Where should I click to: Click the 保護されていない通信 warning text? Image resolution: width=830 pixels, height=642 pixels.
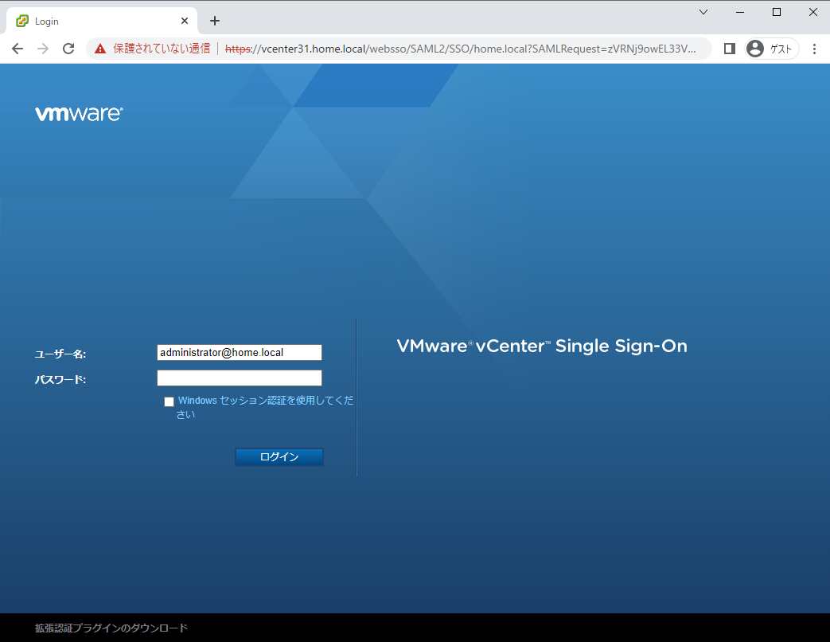(x=162, y=49)
